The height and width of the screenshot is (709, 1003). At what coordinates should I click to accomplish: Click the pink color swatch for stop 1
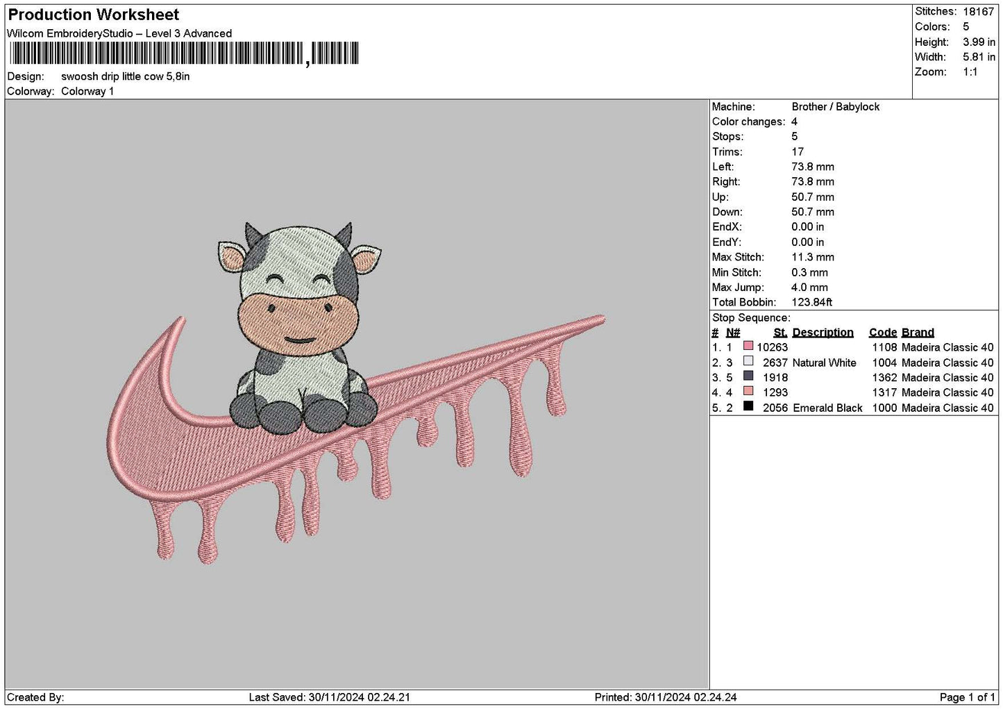pyautogui.click(x=748, y=346)
